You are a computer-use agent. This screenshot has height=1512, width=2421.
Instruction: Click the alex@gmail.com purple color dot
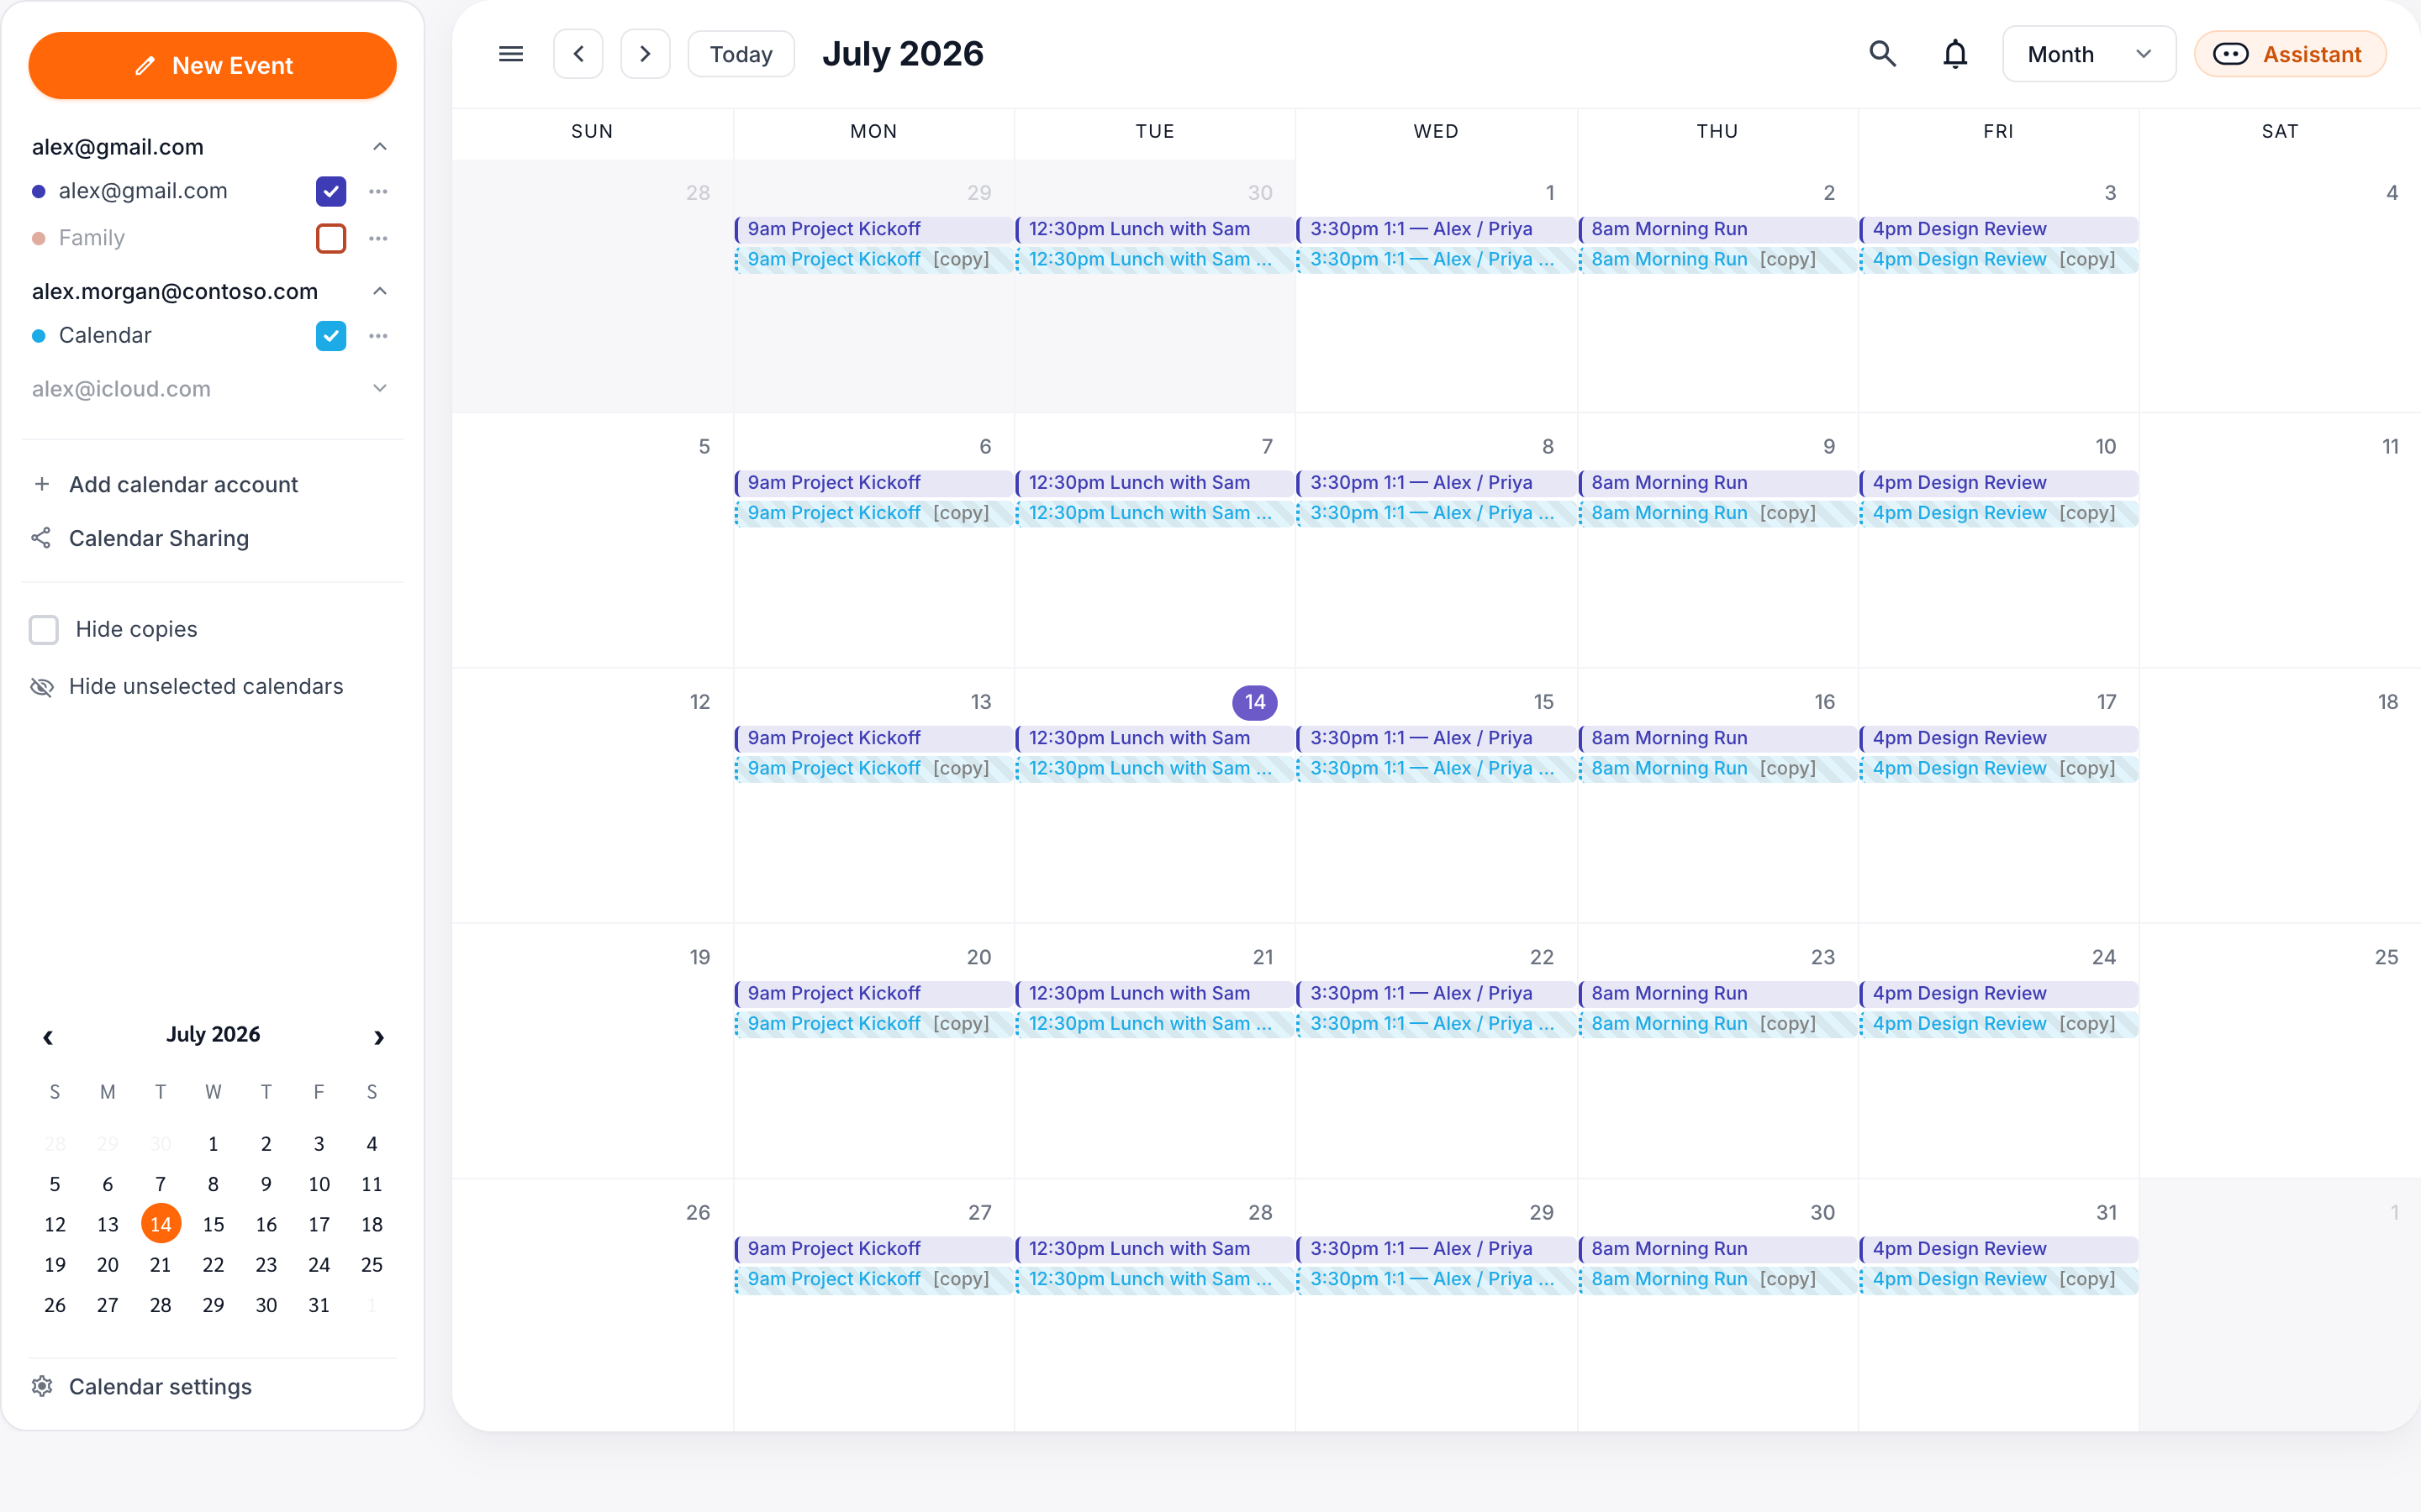[39, 191]
